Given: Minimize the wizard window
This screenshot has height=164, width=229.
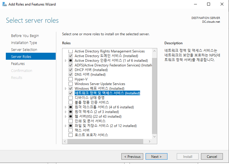Looking at the screenshot, I should tap(195, 4).
